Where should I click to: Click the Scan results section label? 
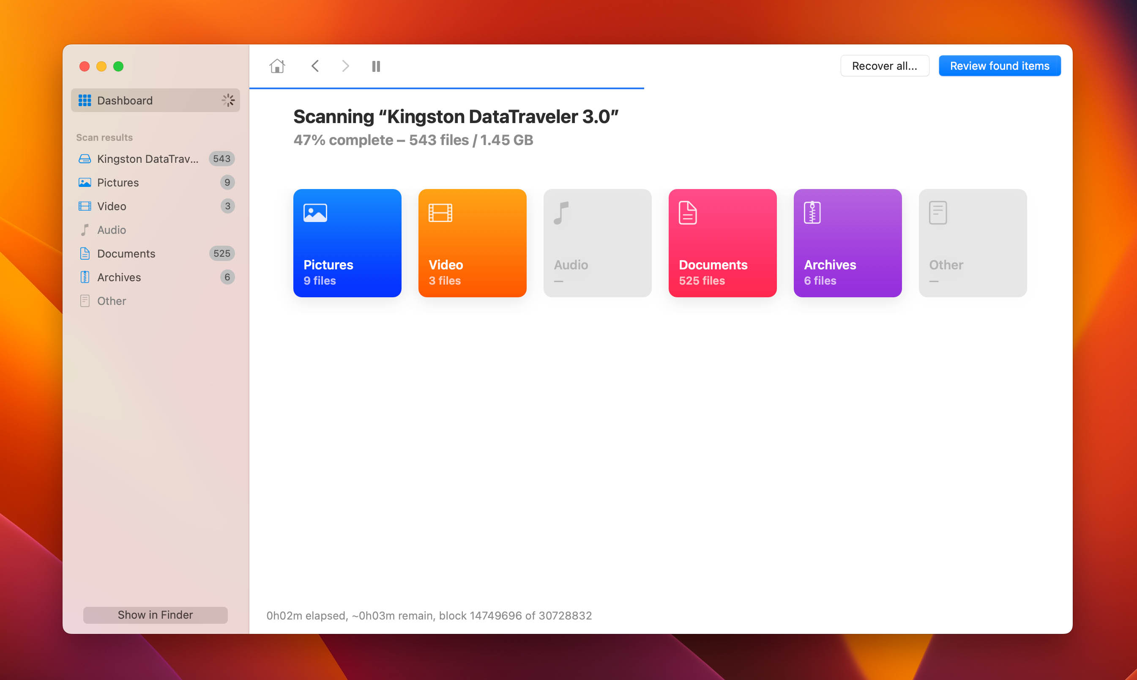pyautogui.click(x=104, y=137)
